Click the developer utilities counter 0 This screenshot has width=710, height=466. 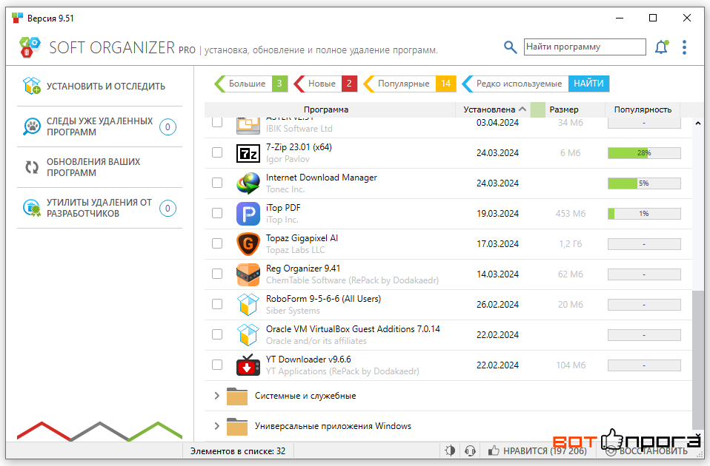pyautogui.click(x=167, y=209)
